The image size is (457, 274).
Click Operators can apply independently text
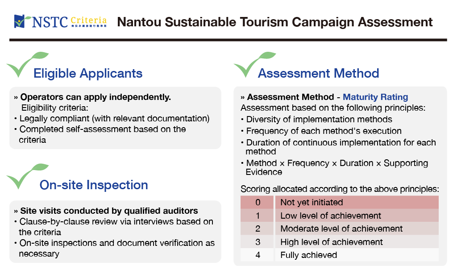pyautogui.click(x=96, y=97)
